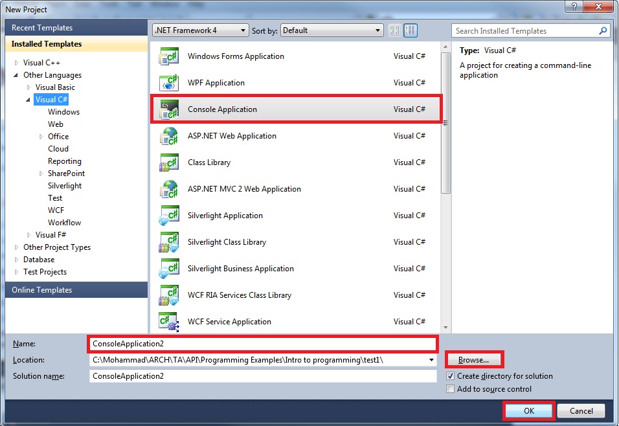Viewport: 619px width, 426px height.
Task: Select the ASP.NET Web Application icon
Action: click(169, 136)
